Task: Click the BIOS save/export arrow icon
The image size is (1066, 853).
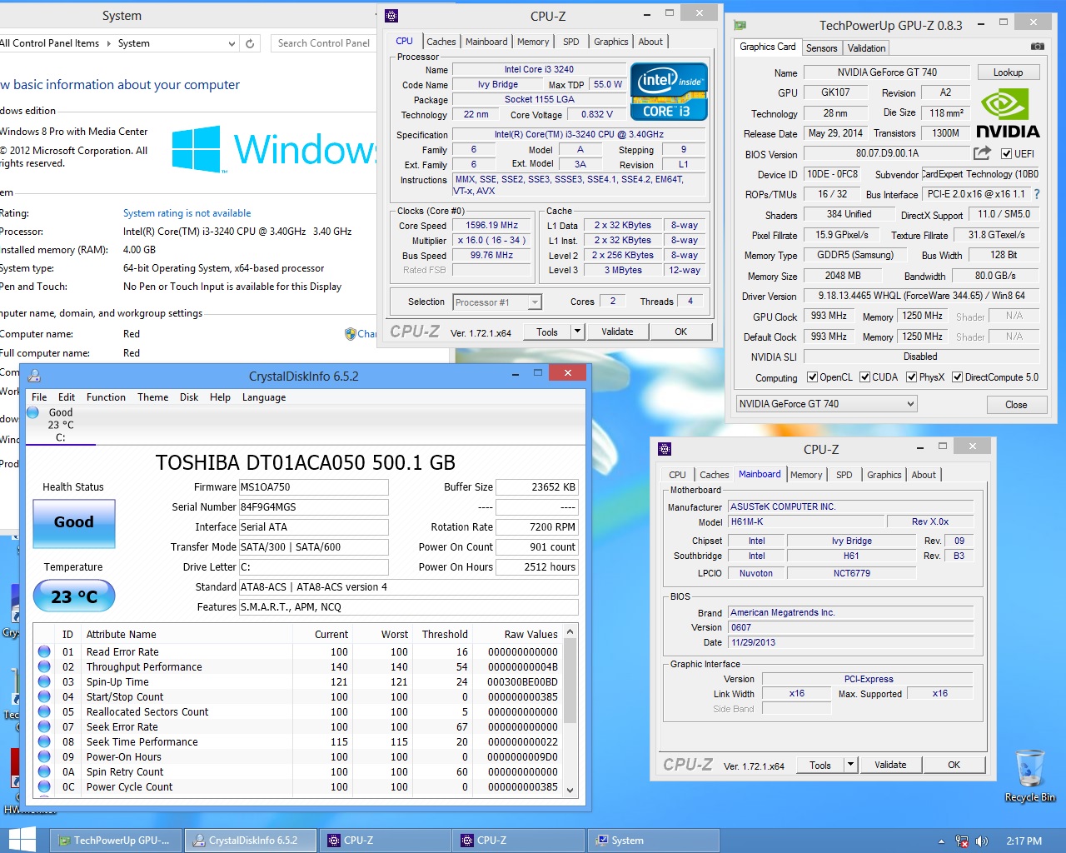Action: point(982,153)
